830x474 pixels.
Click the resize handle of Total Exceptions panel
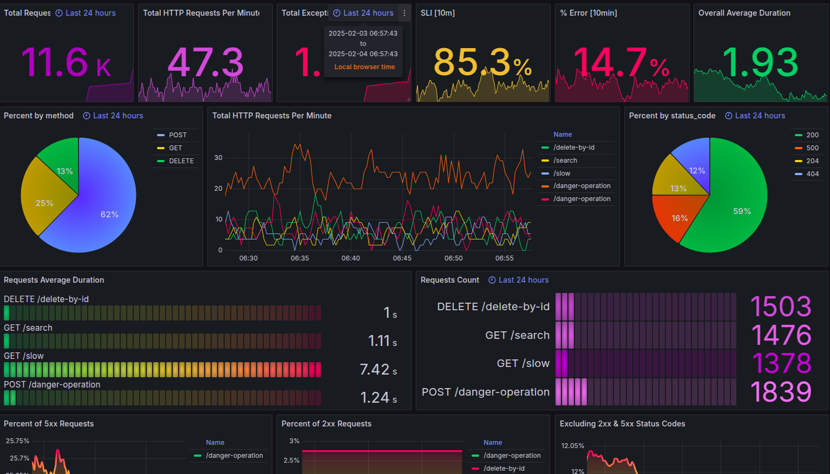[408, 99]
